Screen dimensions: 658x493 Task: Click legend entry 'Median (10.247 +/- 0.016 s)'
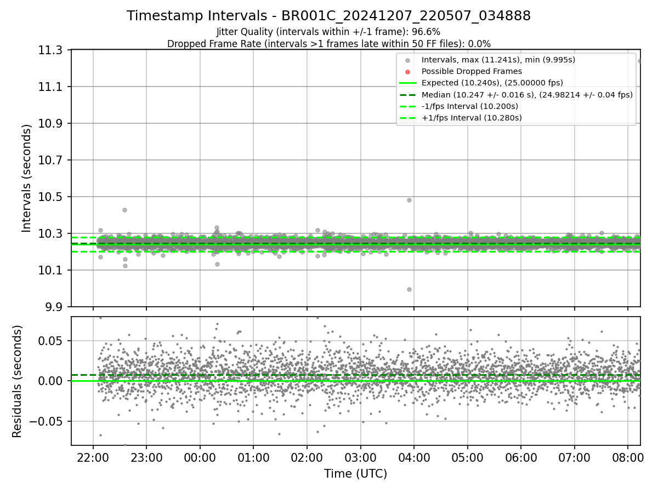527,95
